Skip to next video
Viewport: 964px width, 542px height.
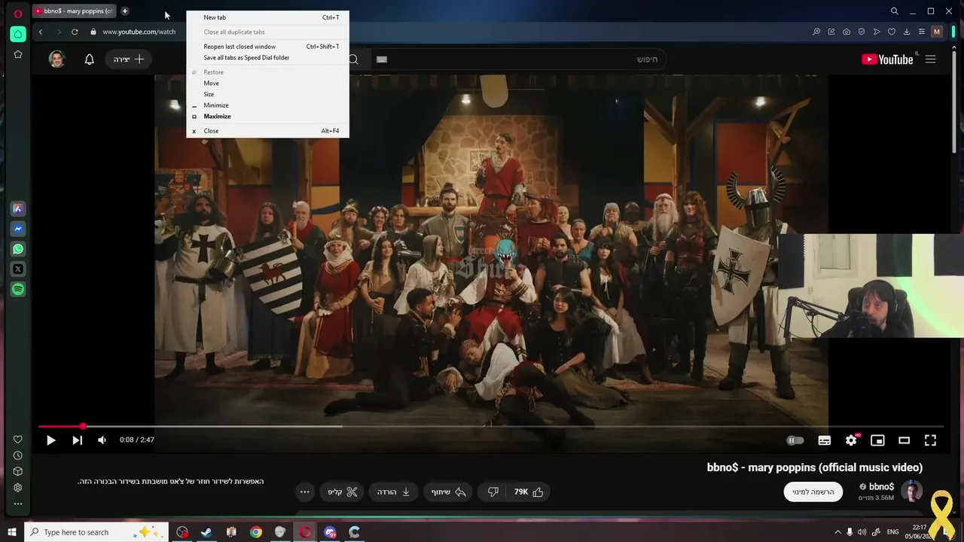pos(77,440)
